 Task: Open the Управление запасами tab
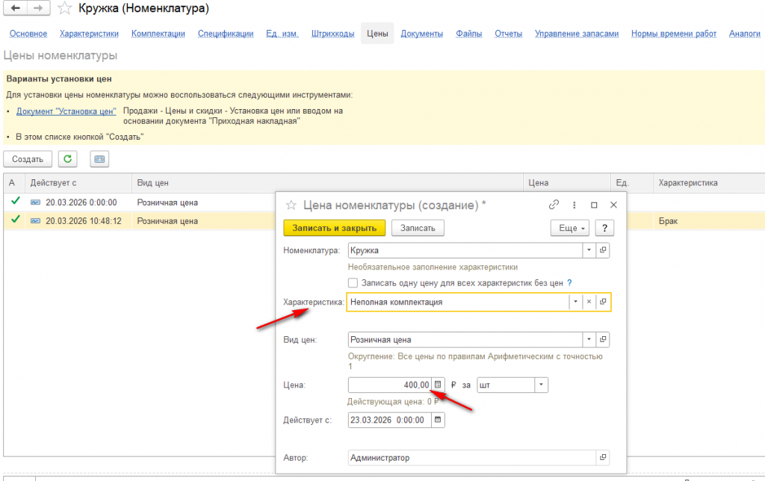(x=577, y=34)
